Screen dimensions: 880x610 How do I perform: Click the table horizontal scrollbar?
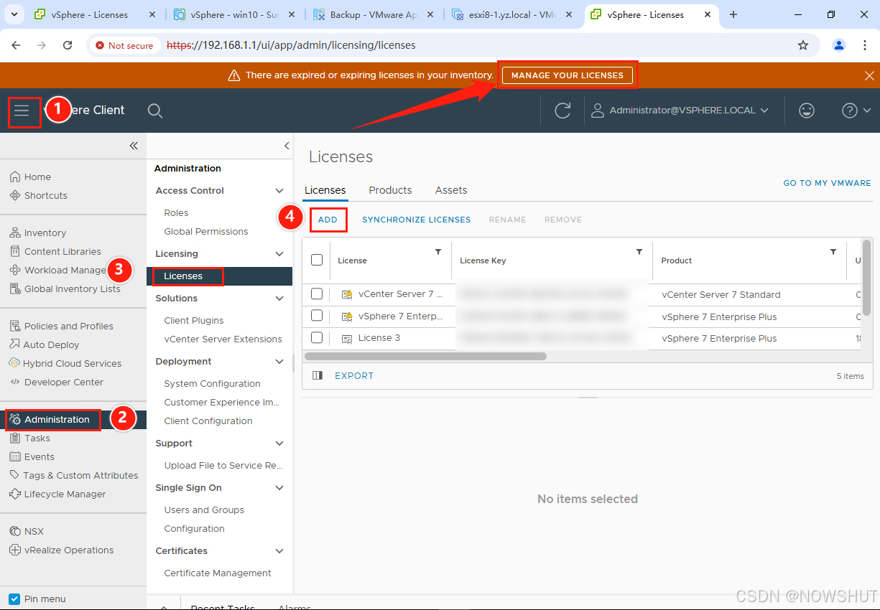tap(425, 356)
